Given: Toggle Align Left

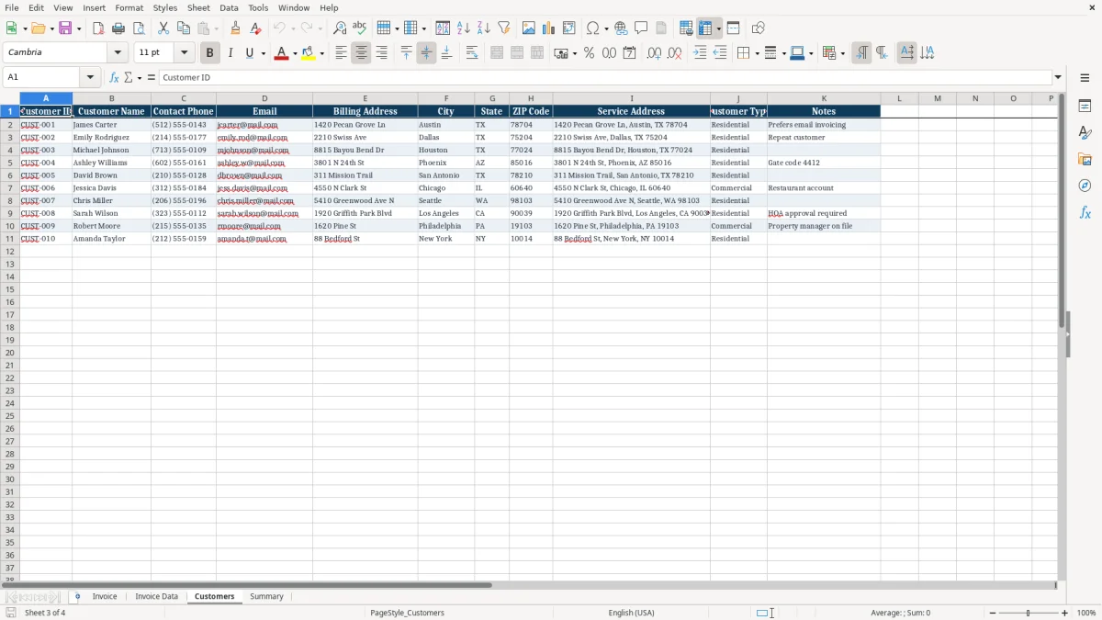Looking at the screenshot, I should pos(341,53).
